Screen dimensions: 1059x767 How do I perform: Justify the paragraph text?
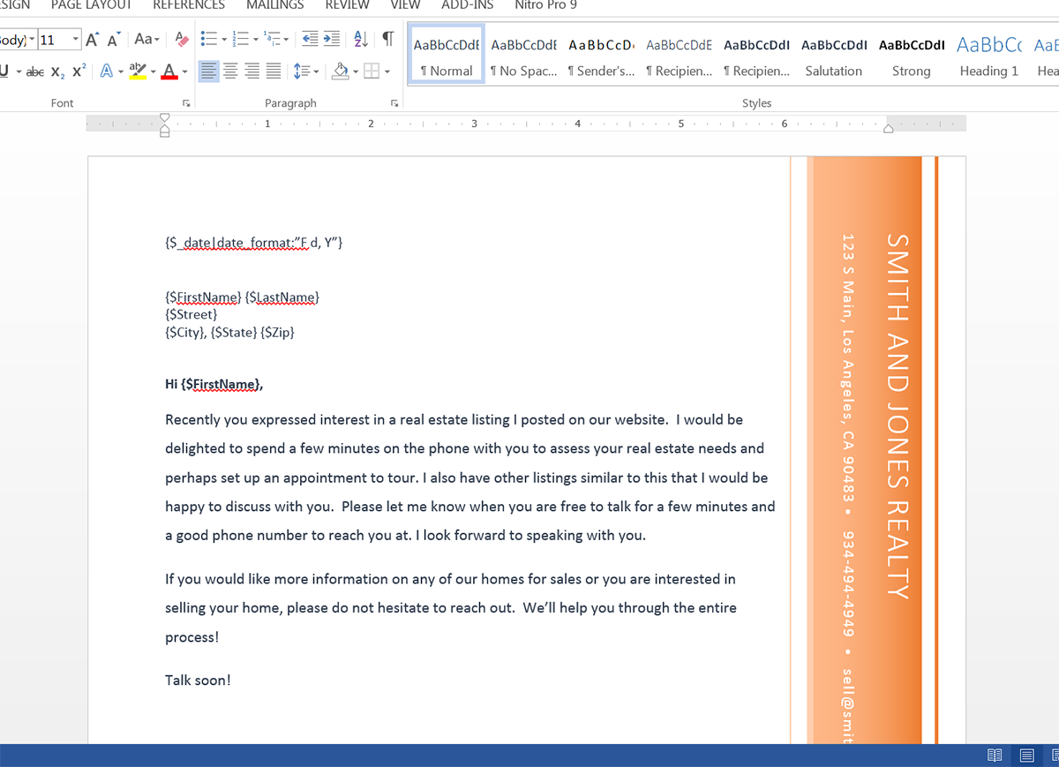[x=274, y=71]
